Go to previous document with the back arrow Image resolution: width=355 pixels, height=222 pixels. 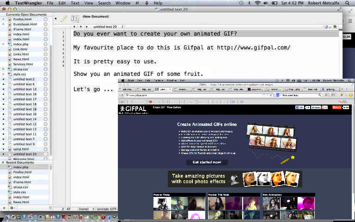tap(74, 27)
